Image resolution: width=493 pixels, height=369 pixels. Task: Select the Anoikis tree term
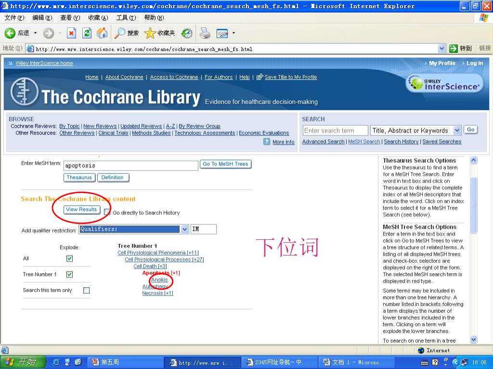pyautogui.click(x=159, y=280)
